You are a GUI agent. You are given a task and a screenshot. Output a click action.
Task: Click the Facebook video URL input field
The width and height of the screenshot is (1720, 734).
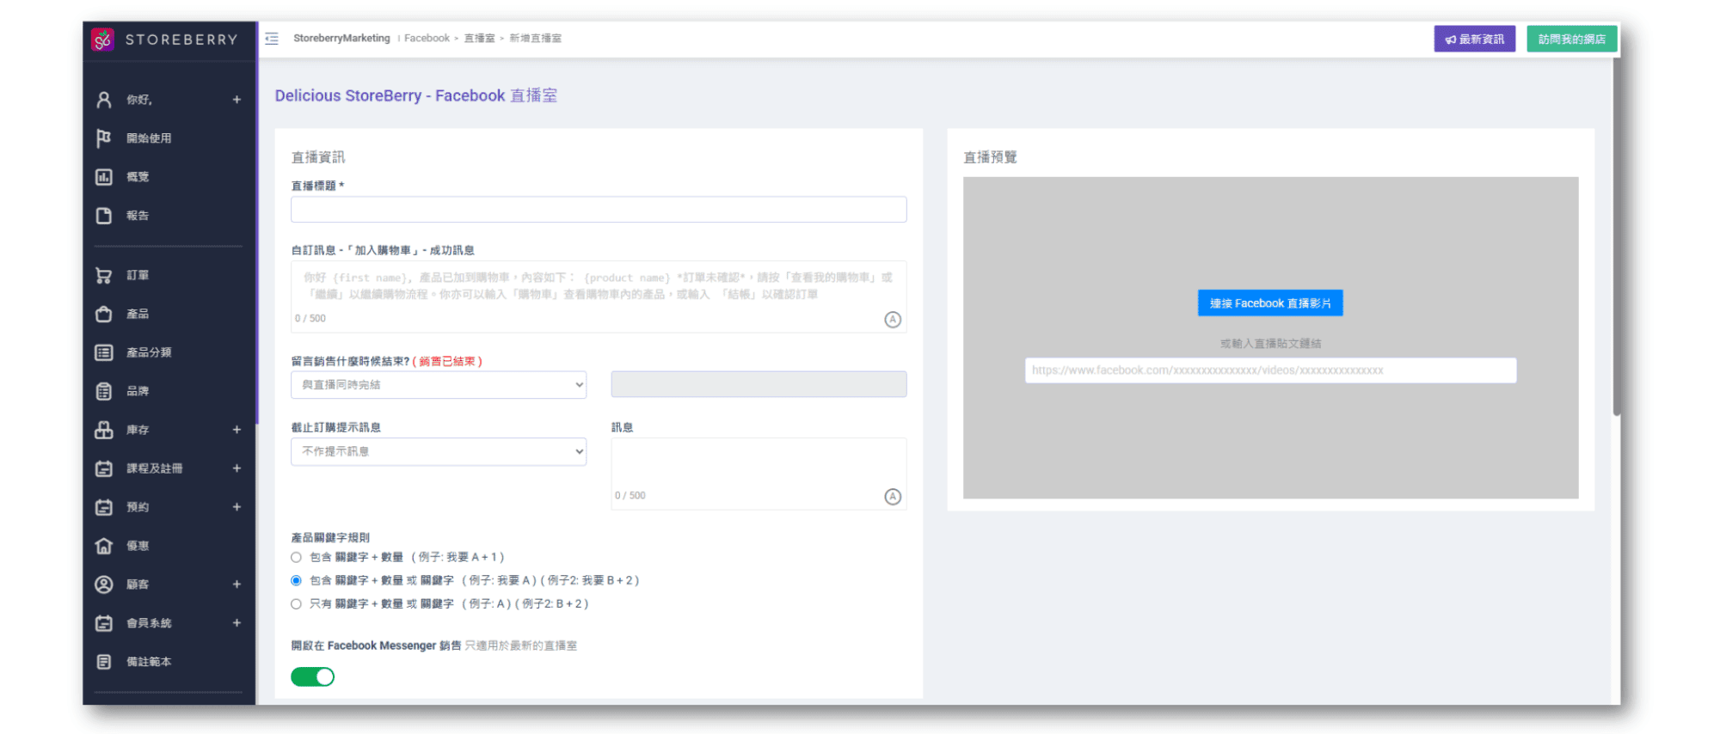[1270, 370]
